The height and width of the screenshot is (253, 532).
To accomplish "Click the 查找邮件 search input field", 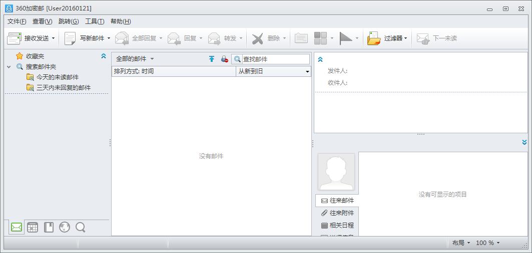I will pos(275,59).
